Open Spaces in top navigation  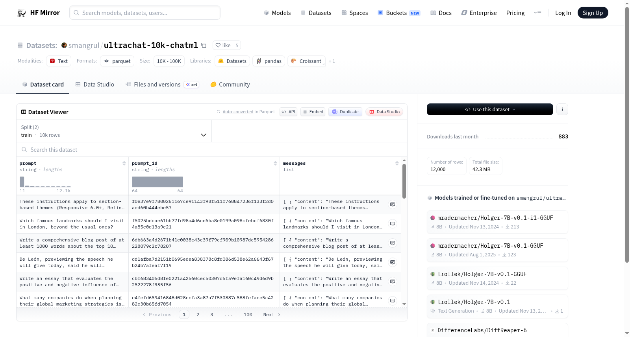pyautogui.click(x=354, y=13)
